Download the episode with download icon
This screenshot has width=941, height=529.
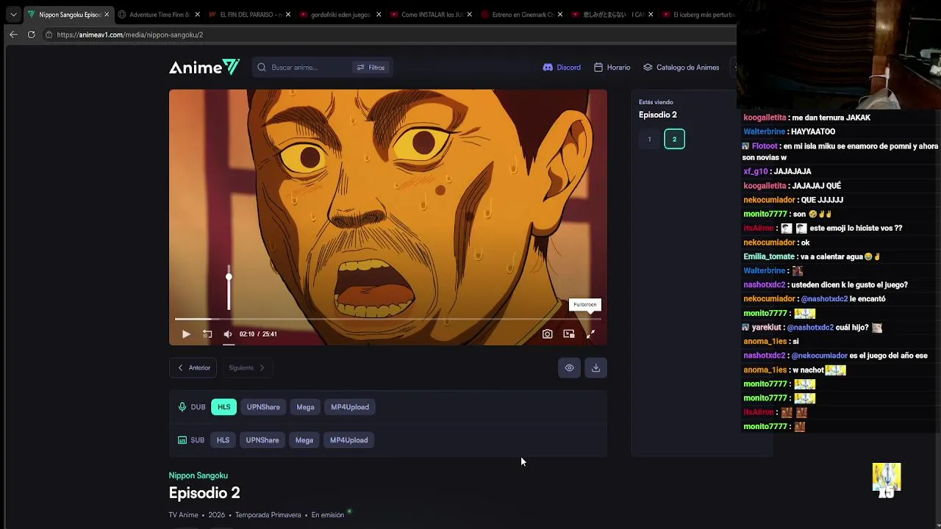click(x=595, y=368)
